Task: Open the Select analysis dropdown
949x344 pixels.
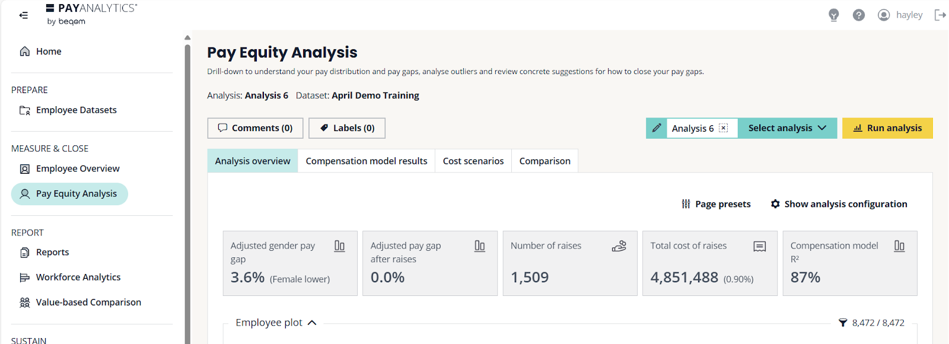Action: [787, 128]
